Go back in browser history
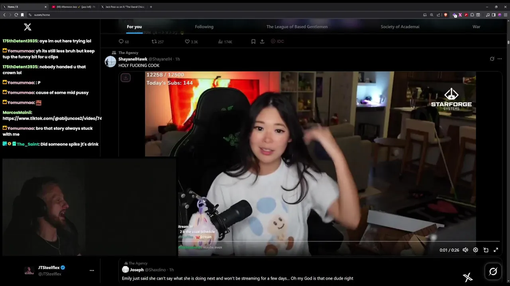510x286 pixels. 4,15
